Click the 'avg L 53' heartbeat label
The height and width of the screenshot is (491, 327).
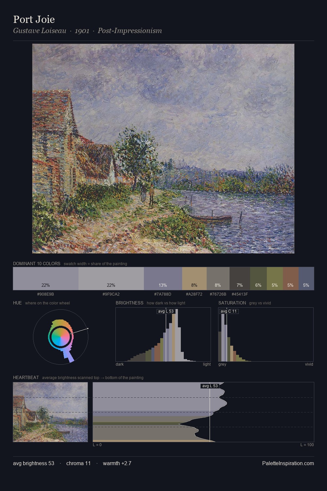[x=210, y=386]
